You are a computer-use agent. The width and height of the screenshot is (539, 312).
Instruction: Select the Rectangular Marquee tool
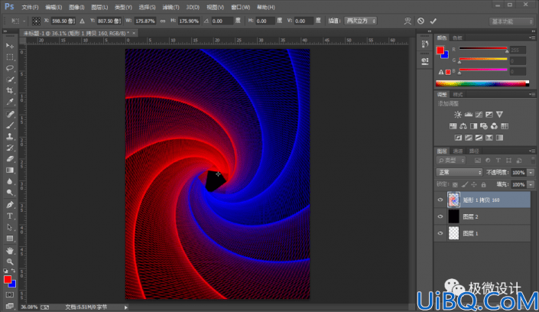click(x=10, y=57)
